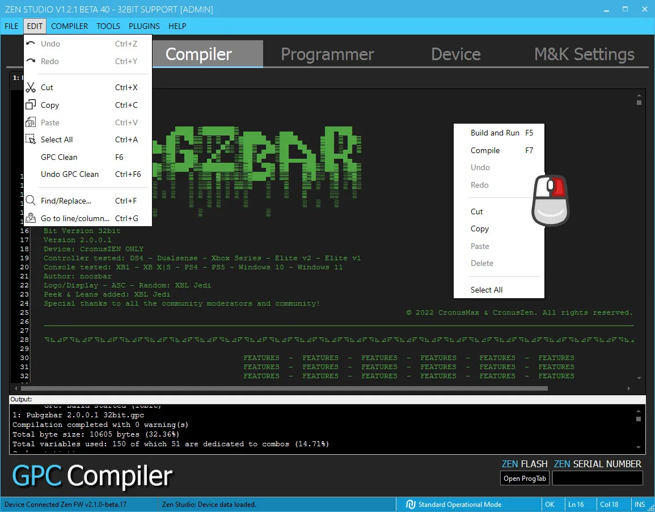
Task: Click the Go to line/column icon
Action: tap(31, 218)
